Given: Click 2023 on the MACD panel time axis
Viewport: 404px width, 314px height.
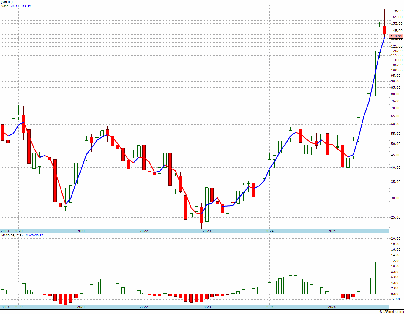Looking at the screenshot, I should coord(207,307).
